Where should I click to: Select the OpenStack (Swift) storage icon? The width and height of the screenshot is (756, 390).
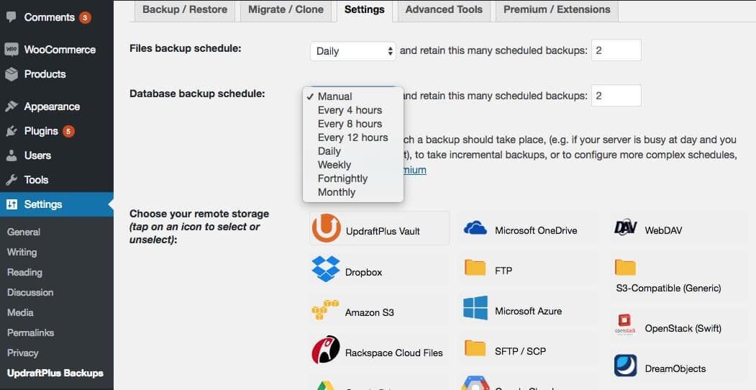point(626,325)
